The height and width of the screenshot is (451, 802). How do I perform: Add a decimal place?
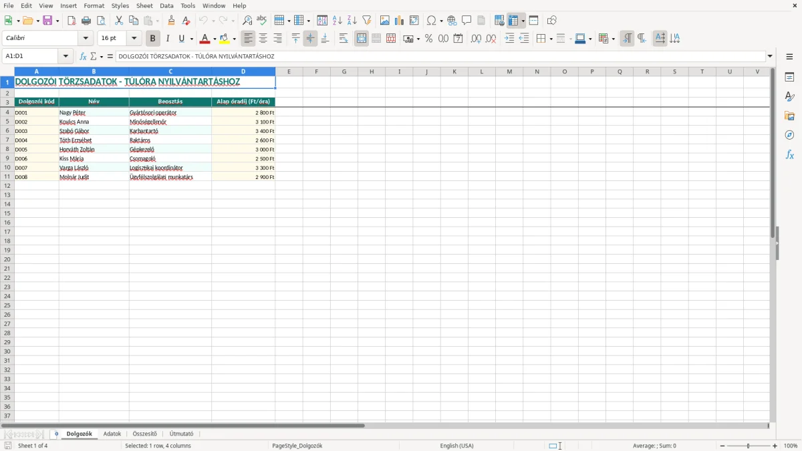pyautogui.click(x=477, y=39)
